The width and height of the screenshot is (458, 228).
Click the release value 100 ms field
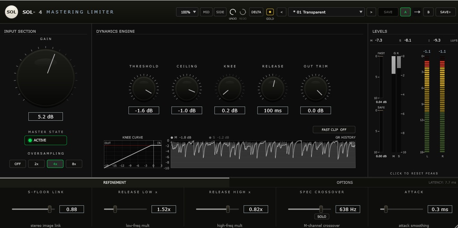pos(272,110)
